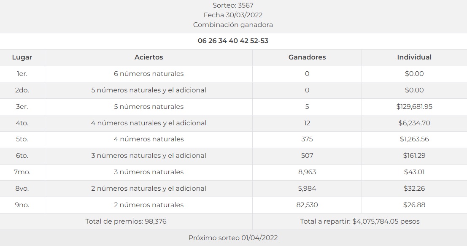The height and width of the screenshot is (246, 467).
Task: Click the Fecha 30/03/2022 line
Action: point(233,15)
